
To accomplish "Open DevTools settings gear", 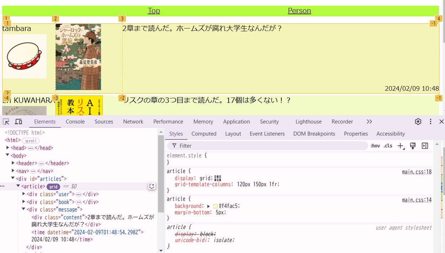I will coord(418,122).
